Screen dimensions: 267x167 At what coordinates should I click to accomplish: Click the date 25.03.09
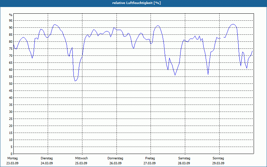pos(81,163)
